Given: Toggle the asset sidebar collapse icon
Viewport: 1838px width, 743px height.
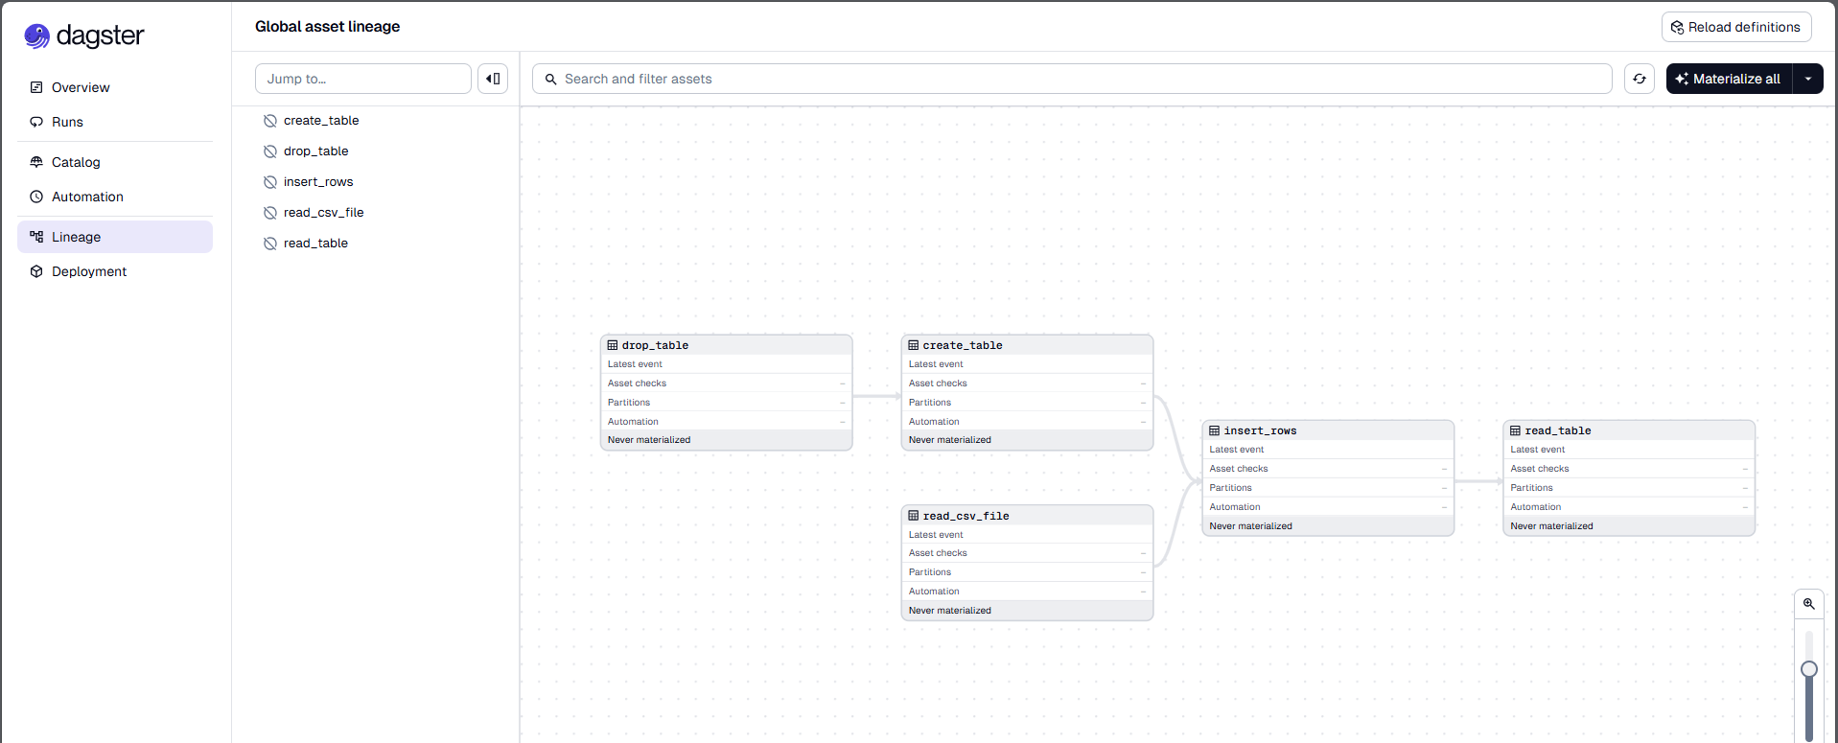Looking at the screenshot, I should (493, 79).
